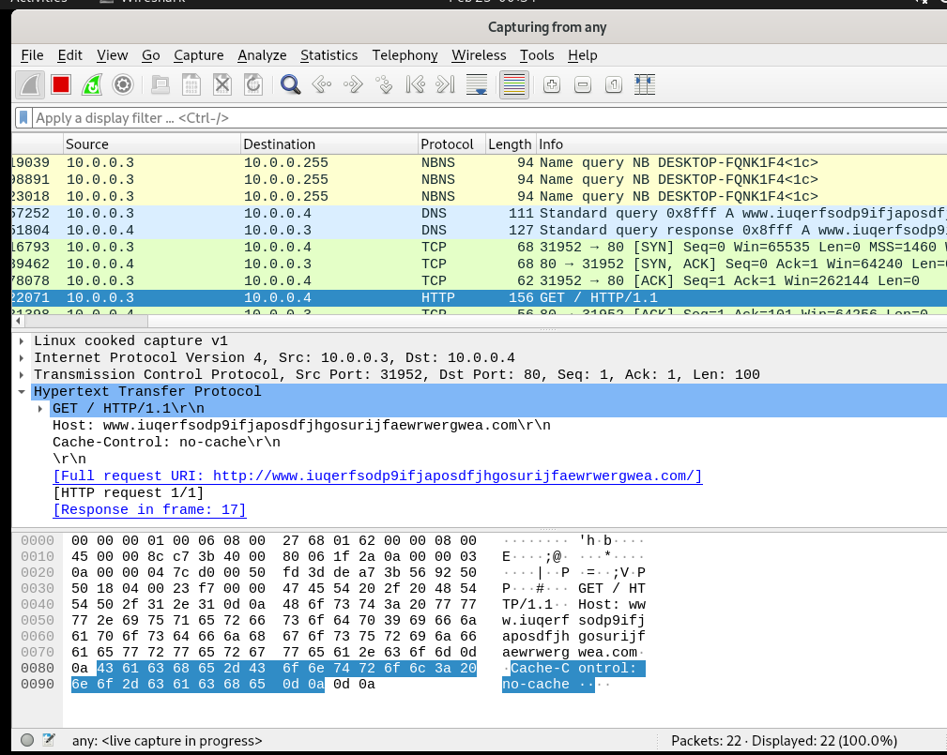Toggle auto scroll in live capture
This screenshot has width=947, height=755.
(476, 84)
